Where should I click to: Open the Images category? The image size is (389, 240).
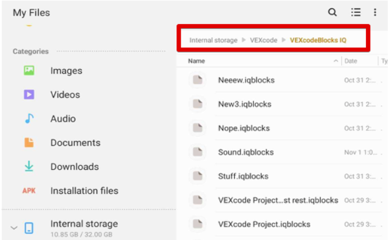coord(66,71)
